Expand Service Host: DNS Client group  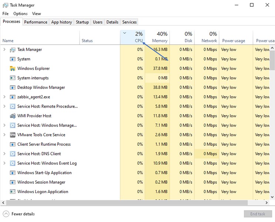tap(4, 154)
